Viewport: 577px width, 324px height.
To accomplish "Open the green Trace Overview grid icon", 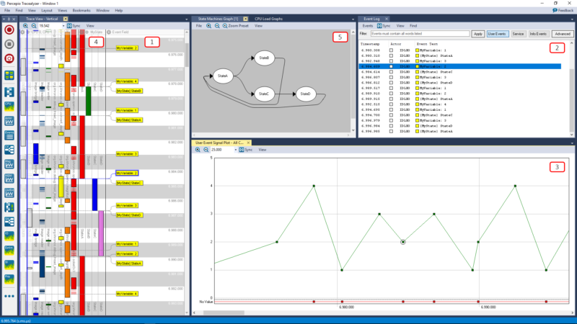I will [x=10, y=76].
